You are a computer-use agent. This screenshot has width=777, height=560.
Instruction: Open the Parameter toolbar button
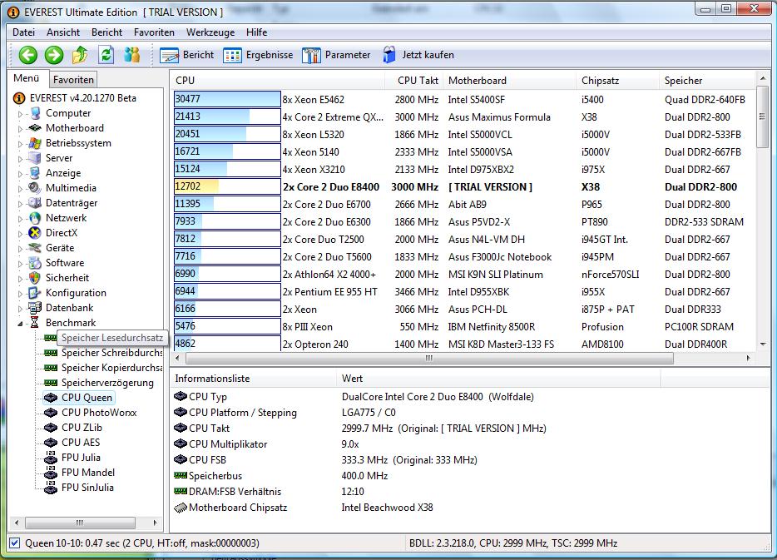[336, 55]
